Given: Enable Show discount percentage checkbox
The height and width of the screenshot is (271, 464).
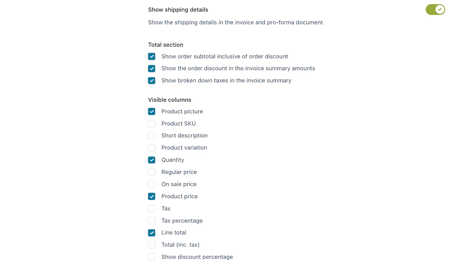Looking at the screenshot, I should click(x=152, y=257).
